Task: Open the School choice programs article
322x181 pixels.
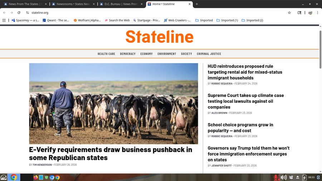Action: pos(240,128)
